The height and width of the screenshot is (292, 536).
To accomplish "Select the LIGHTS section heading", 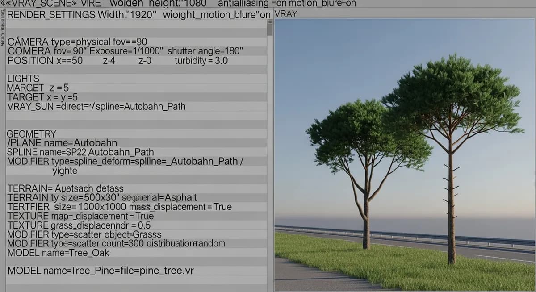I will coord(23,79).
